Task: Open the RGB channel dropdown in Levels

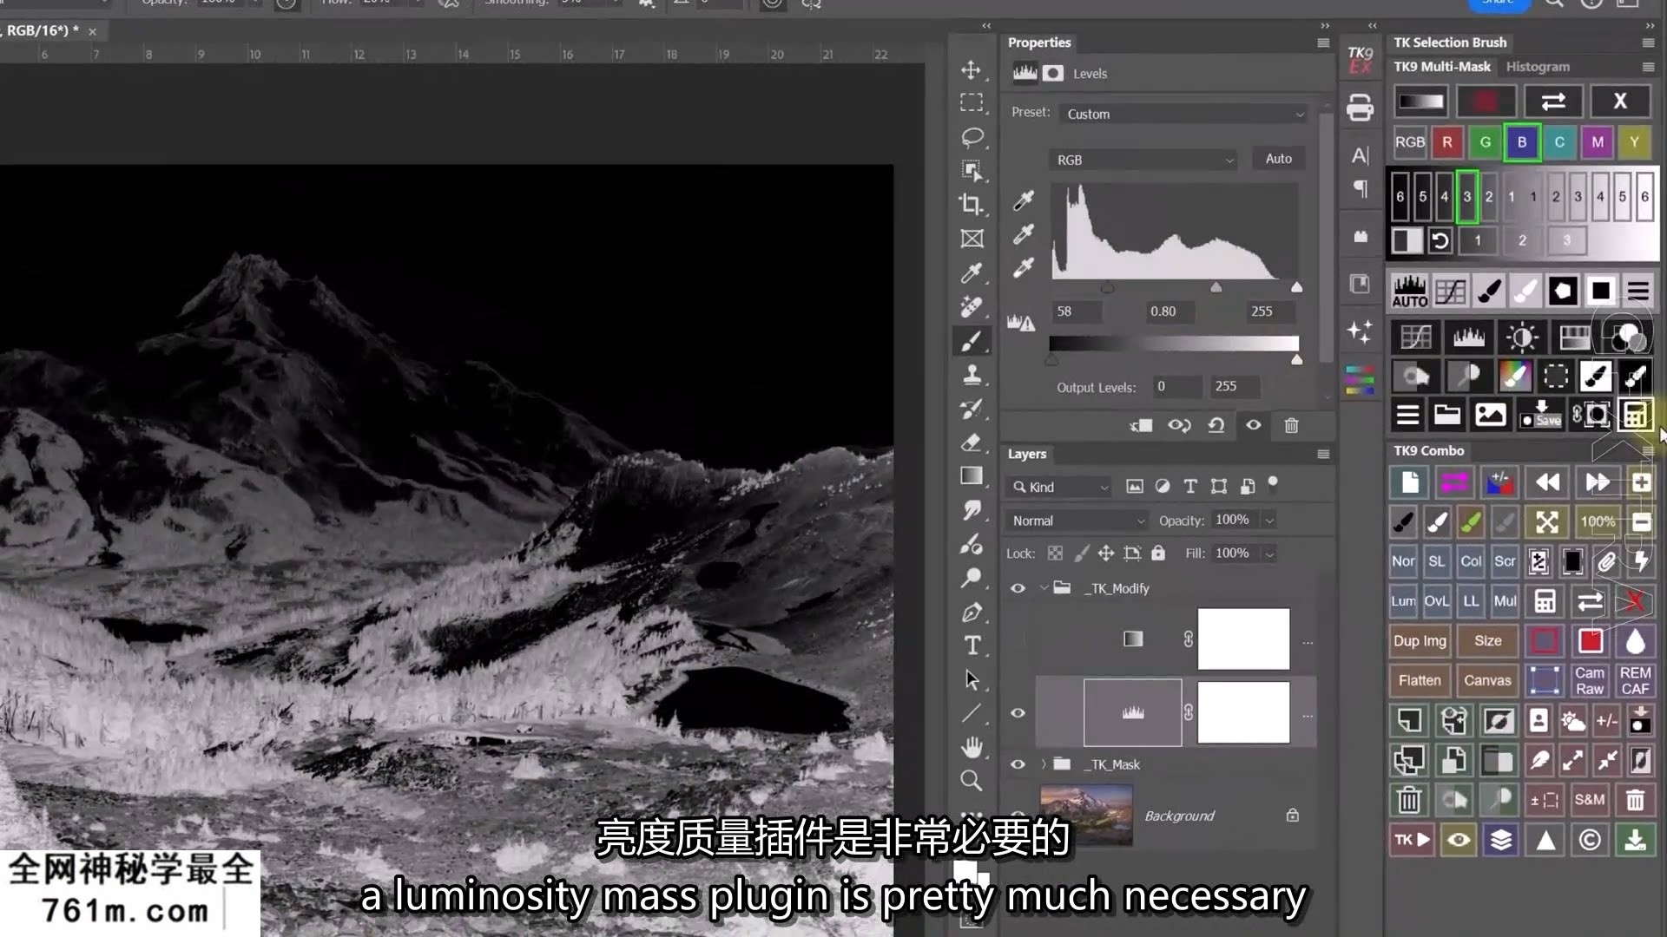Action: point(1144,160)
